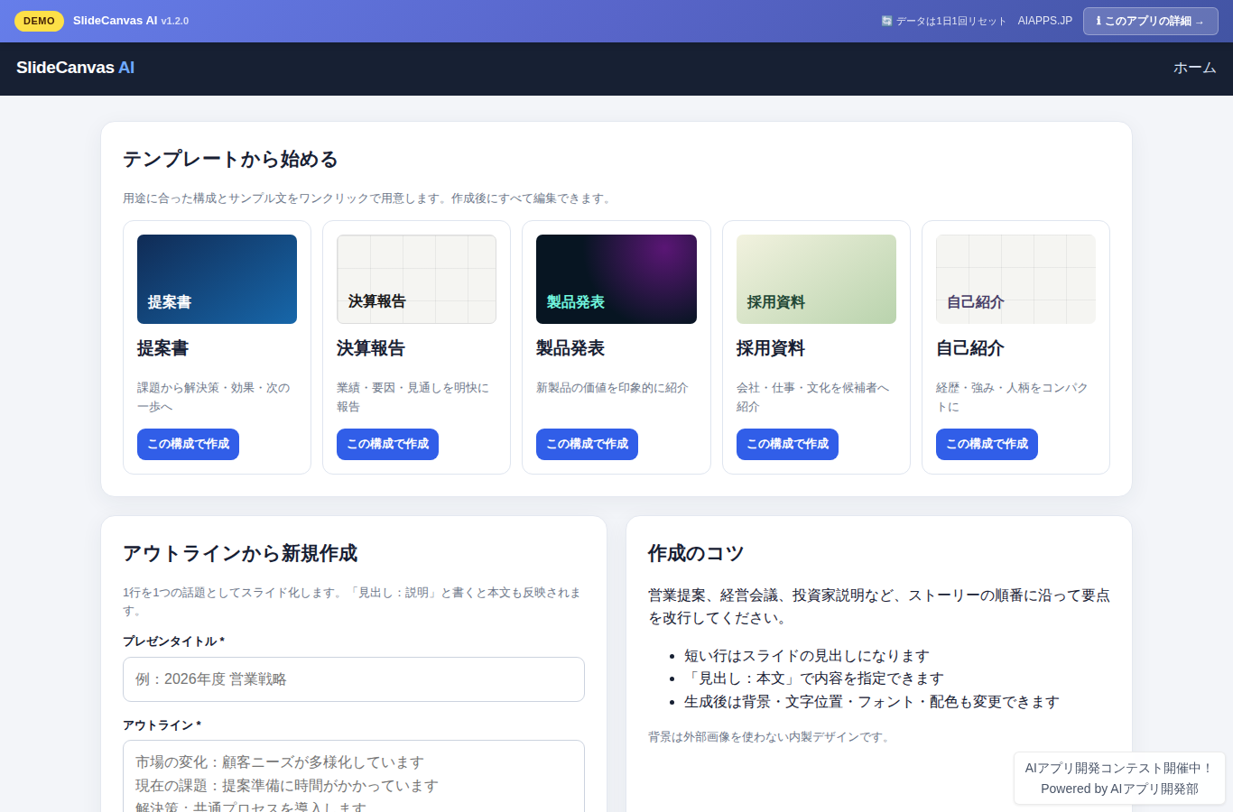Image resolution: width=1233 pixels, height=812 pixels.
Task: Click the アウトラインから新規作成 heading
Action: coord(240,553)
